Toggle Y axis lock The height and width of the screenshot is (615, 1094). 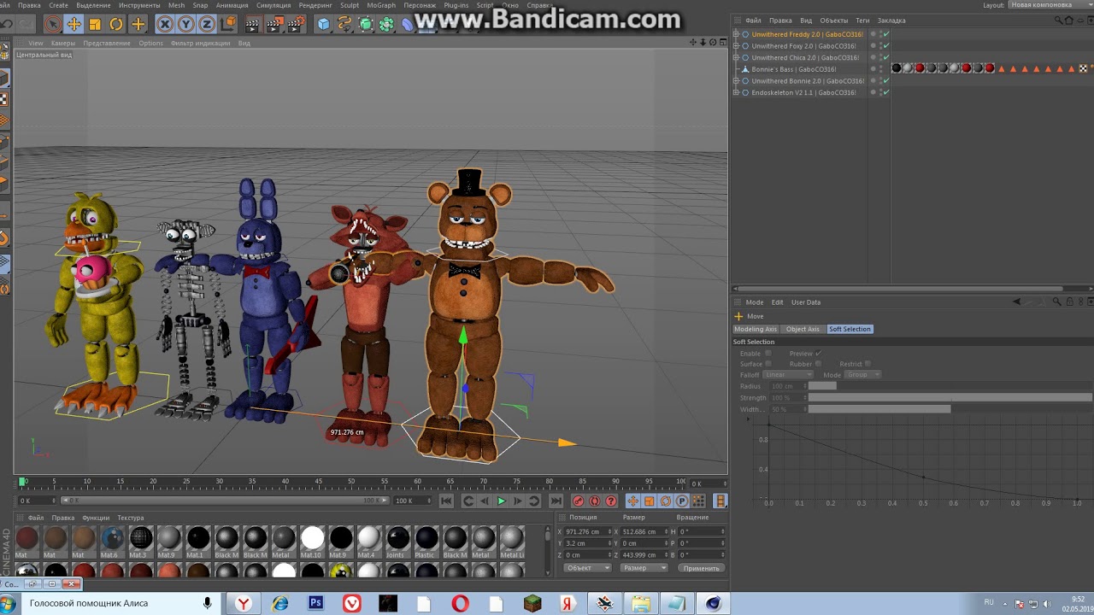185,24
